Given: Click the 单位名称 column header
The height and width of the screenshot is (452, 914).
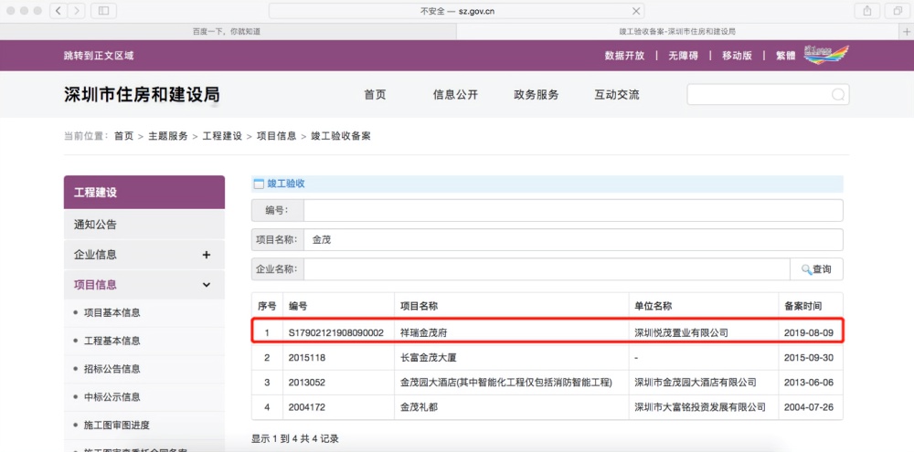Looking at the screenshot, I should [x=654, y=306].
